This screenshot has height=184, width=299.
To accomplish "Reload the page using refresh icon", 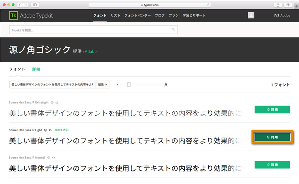I will coord(208,5).
